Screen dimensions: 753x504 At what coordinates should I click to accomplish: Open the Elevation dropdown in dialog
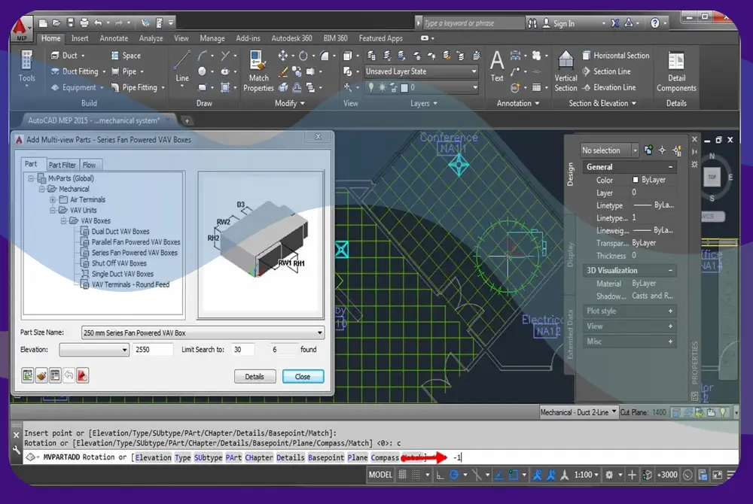(93, 350)
